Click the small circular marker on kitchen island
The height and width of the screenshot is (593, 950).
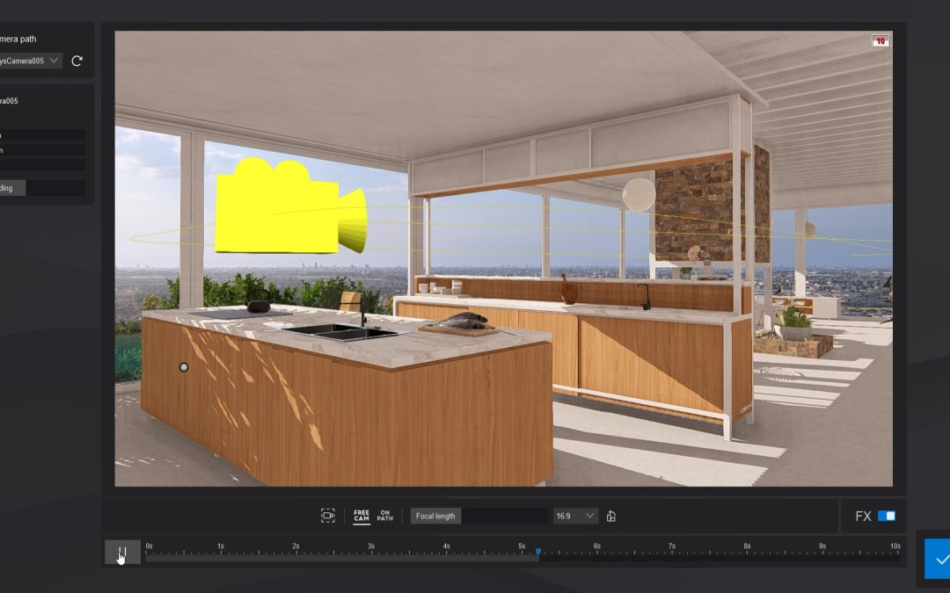click(x=184, y=367)
